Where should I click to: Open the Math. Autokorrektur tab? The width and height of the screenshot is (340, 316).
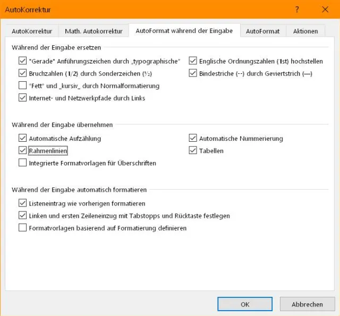(93, 31)
